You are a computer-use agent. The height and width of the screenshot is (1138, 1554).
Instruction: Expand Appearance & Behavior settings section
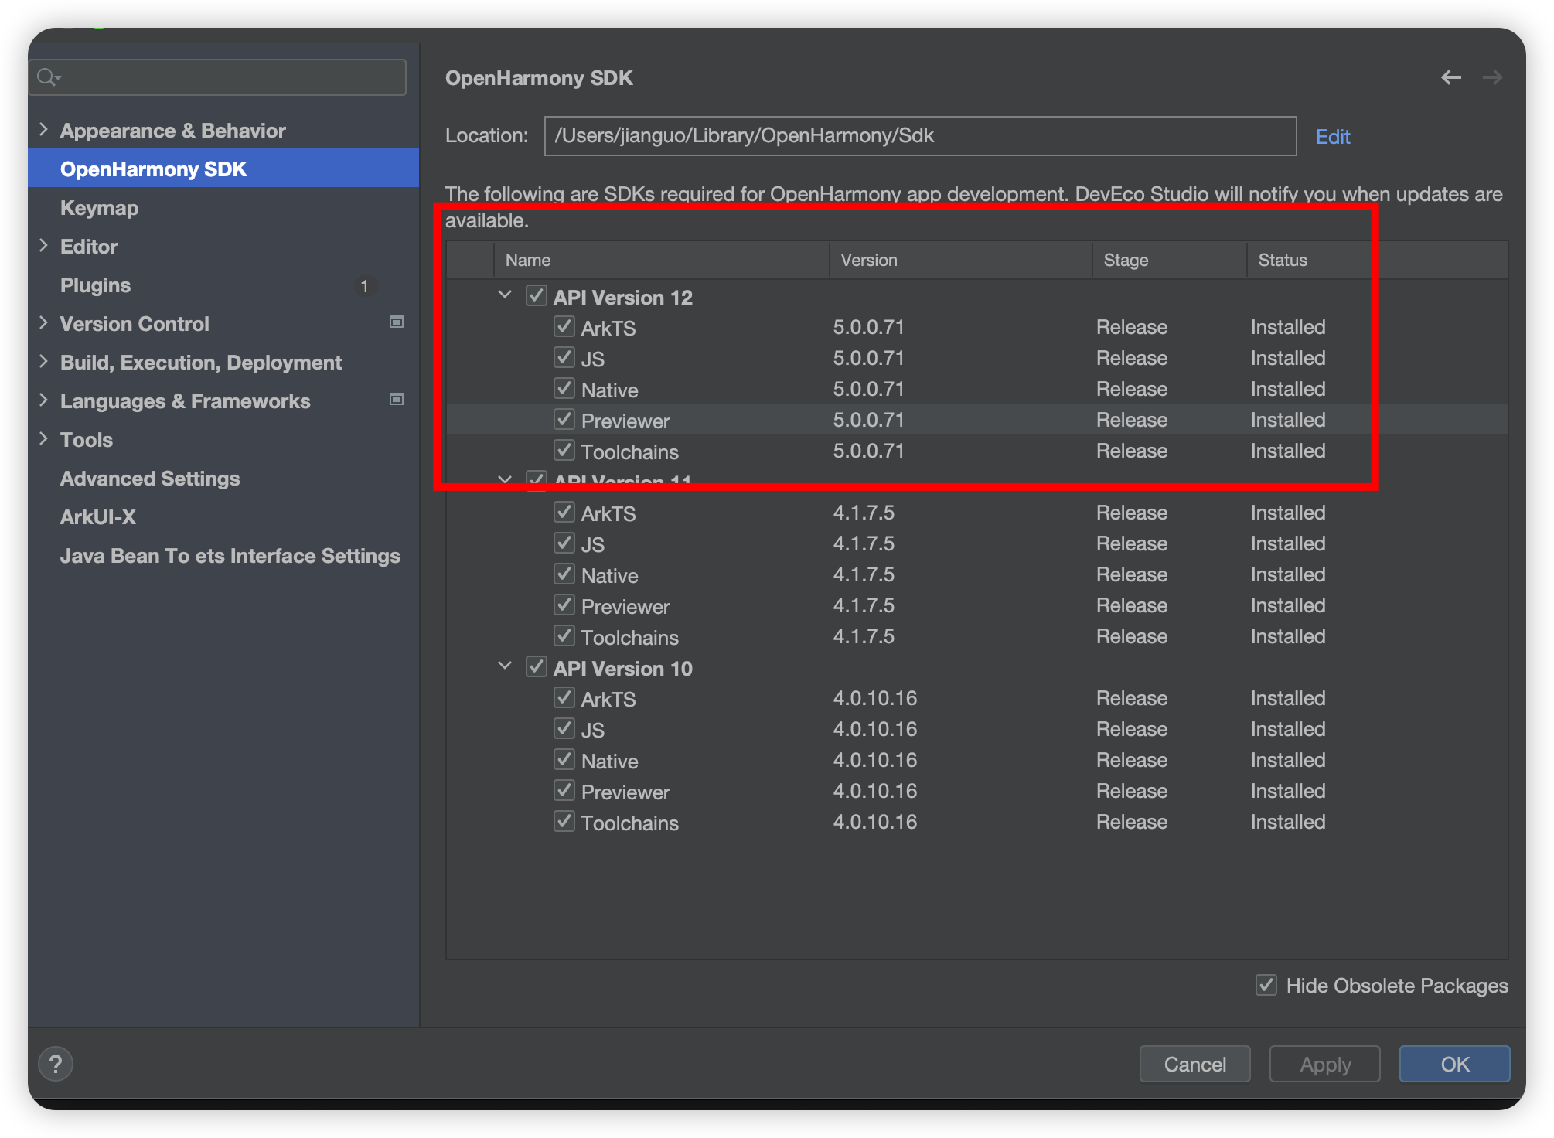(44, 130)
